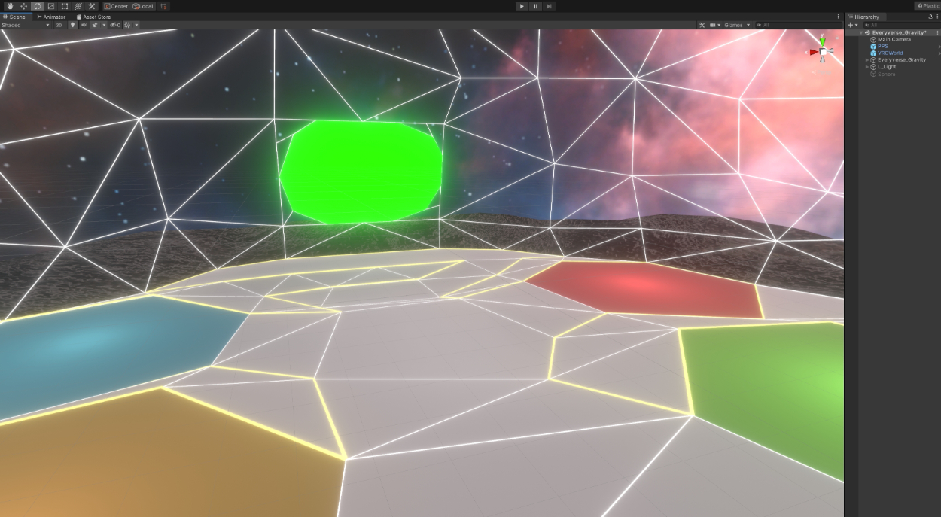Select Main Camera in Hierarchy

tap(894, 39)
